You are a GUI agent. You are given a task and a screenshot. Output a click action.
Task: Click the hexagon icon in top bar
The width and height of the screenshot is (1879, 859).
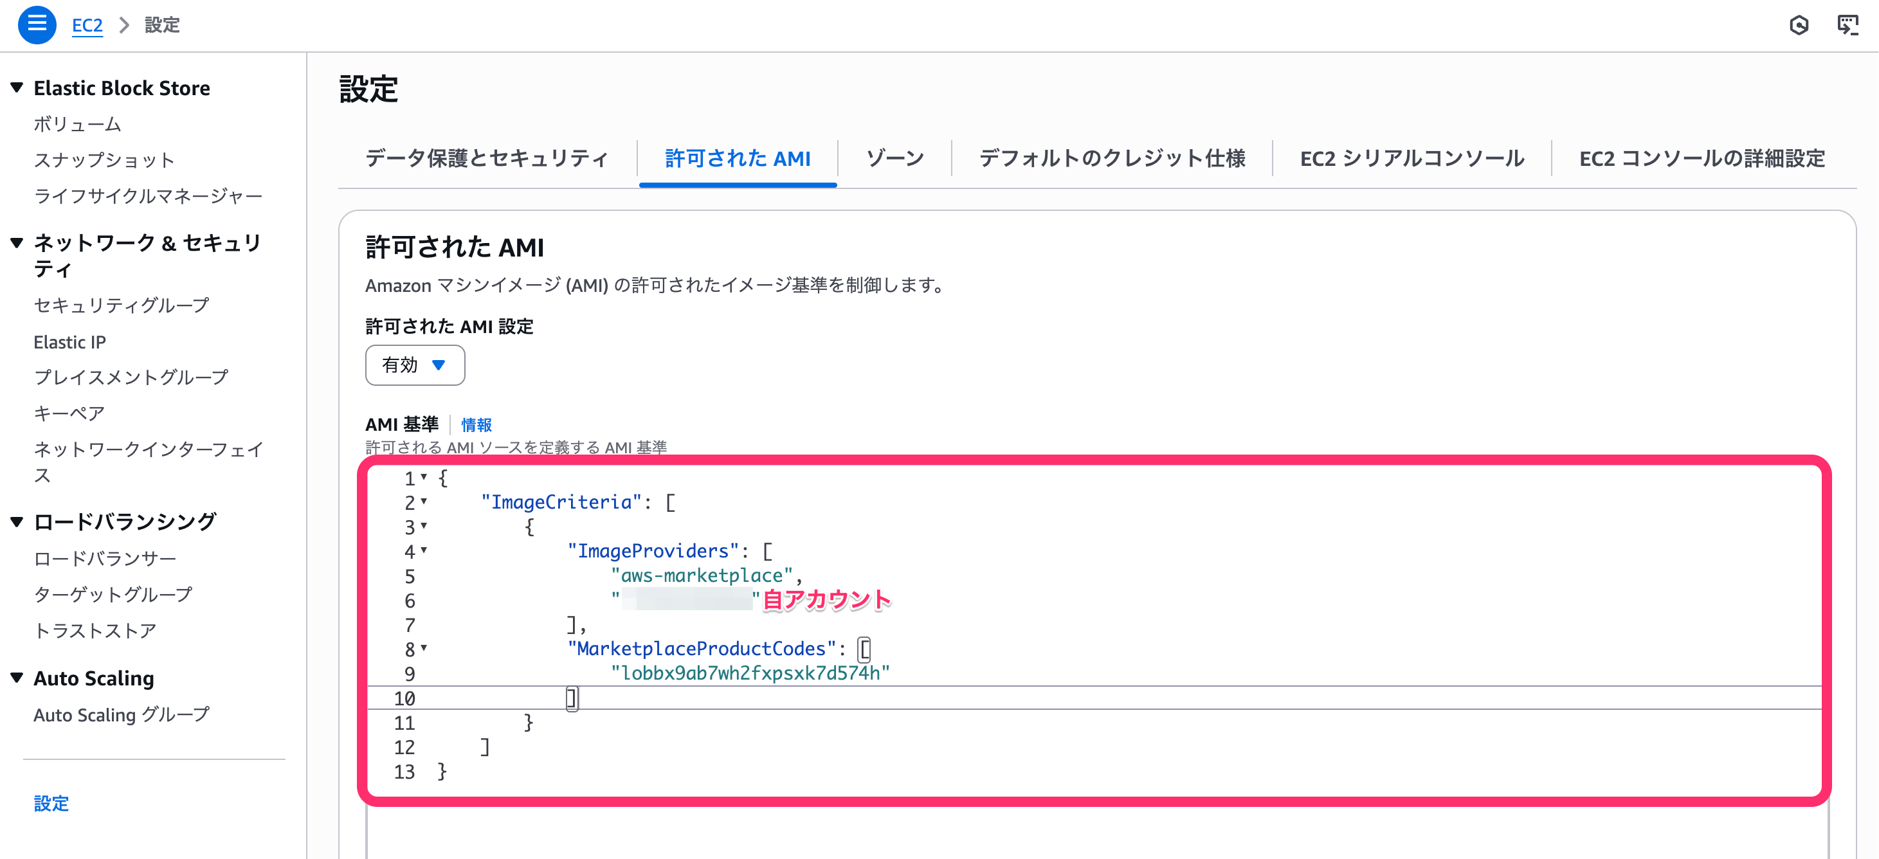tap(1798, 26)
